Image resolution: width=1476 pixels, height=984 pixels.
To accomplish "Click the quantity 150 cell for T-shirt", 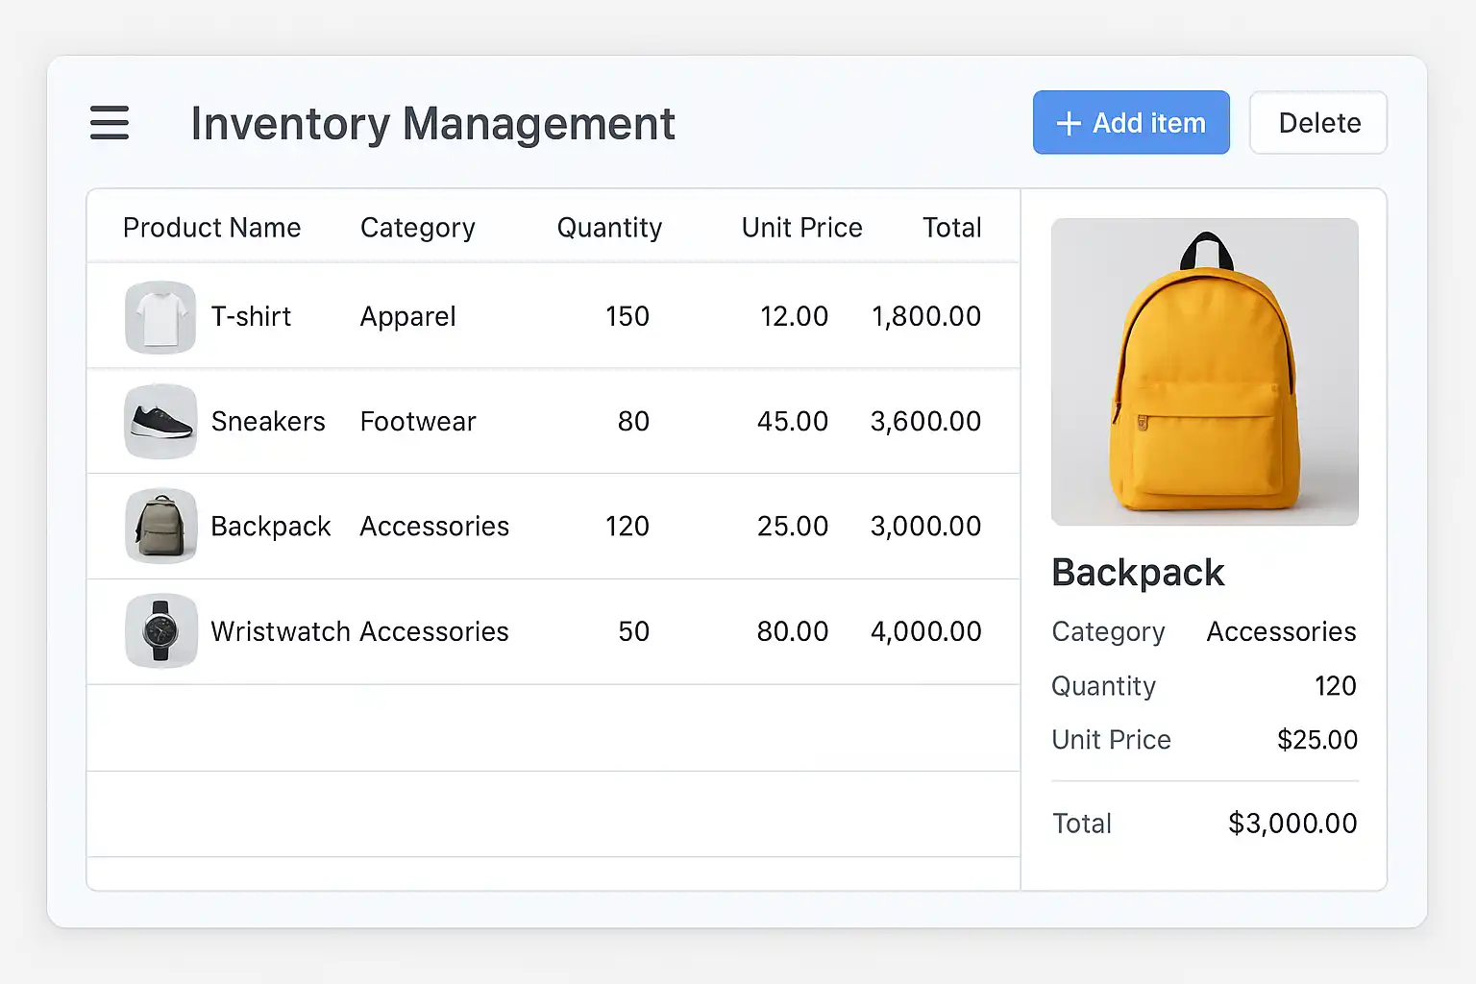I will click(x=627, y=317).
